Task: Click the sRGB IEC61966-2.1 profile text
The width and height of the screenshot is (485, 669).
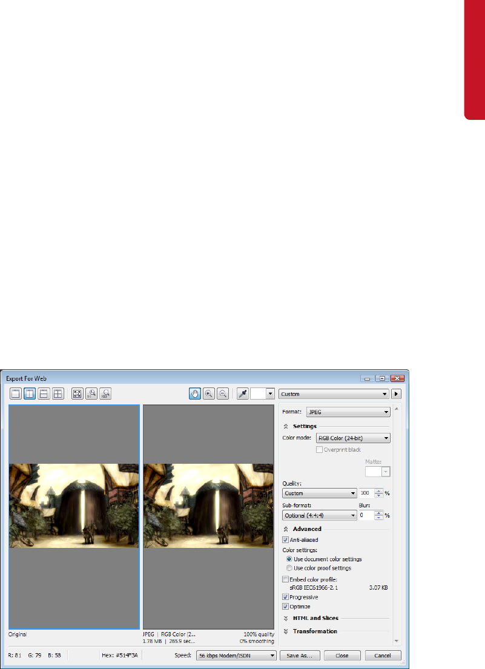Action: (314, 588)
